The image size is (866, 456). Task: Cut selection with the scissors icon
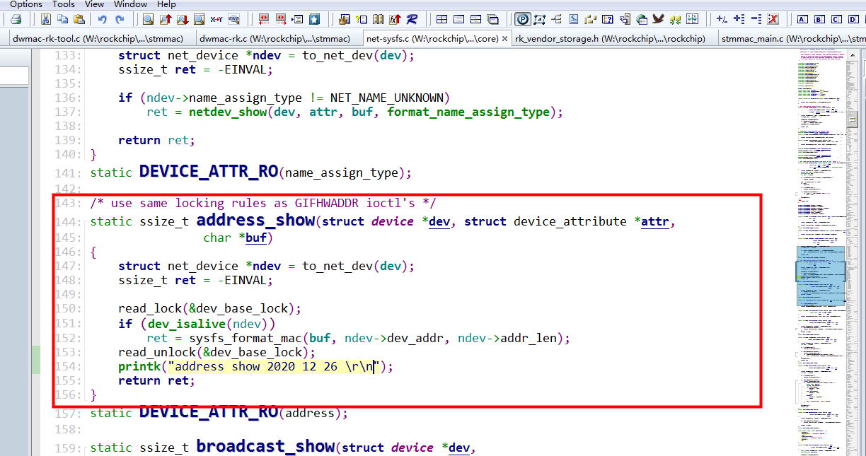coord(45,19)
